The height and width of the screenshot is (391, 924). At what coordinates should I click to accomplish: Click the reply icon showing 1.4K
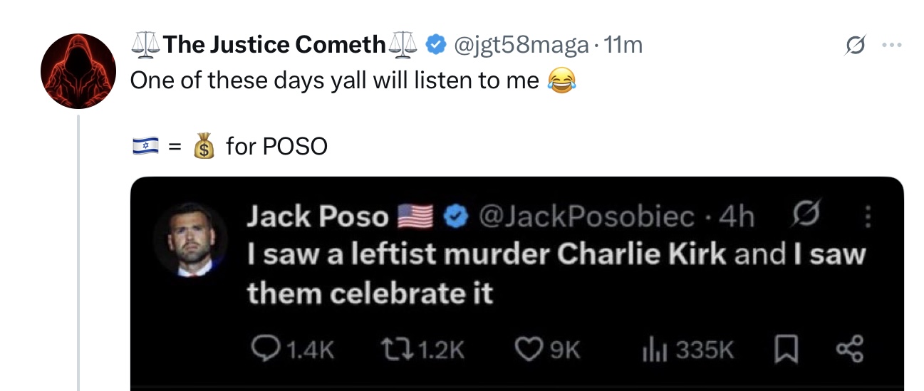click(x=266, y=348)
